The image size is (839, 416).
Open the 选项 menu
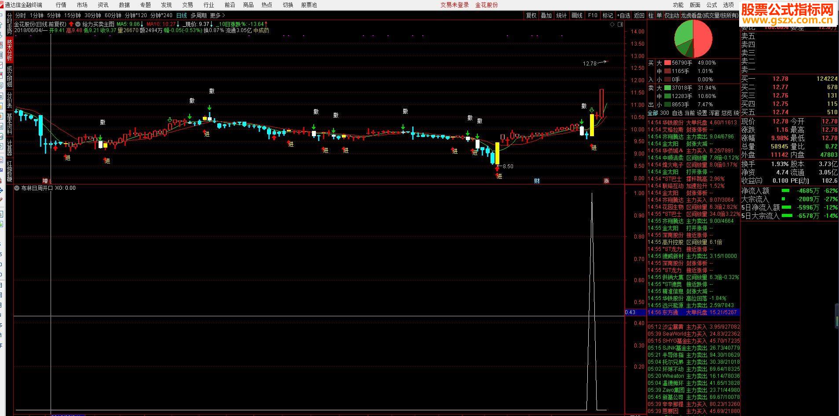729,5
